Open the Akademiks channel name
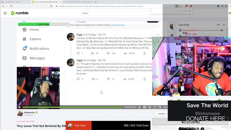The image size is (231, 130). tap(29, 112)
